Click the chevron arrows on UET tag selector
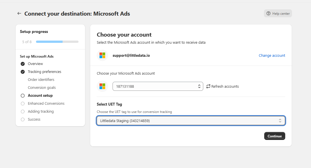Screen dimensions: 311x168 click(x=280, y=121)
